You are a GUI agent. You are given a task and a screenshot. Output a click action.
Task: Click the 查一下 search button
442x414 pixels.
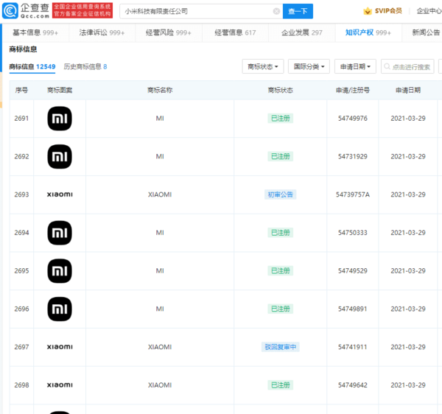coord(298,11)
